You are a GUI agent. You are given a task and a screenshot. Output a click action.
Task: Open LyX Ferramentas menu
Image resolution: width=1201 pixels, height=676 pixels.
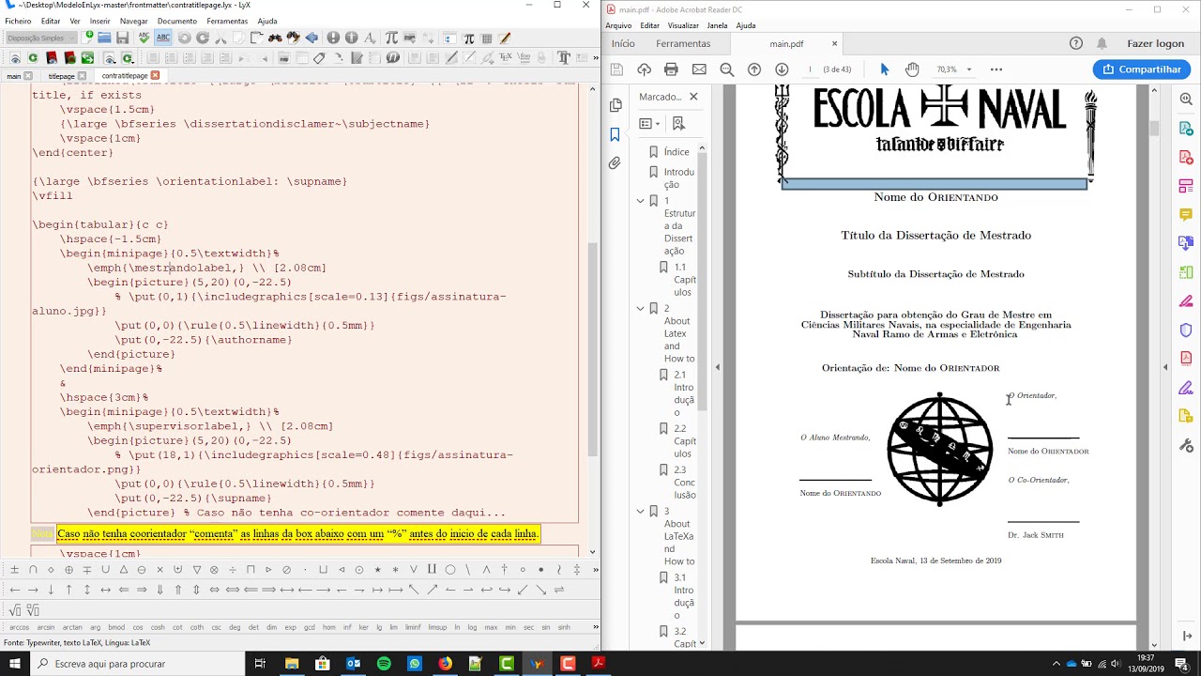pos(227,21)
